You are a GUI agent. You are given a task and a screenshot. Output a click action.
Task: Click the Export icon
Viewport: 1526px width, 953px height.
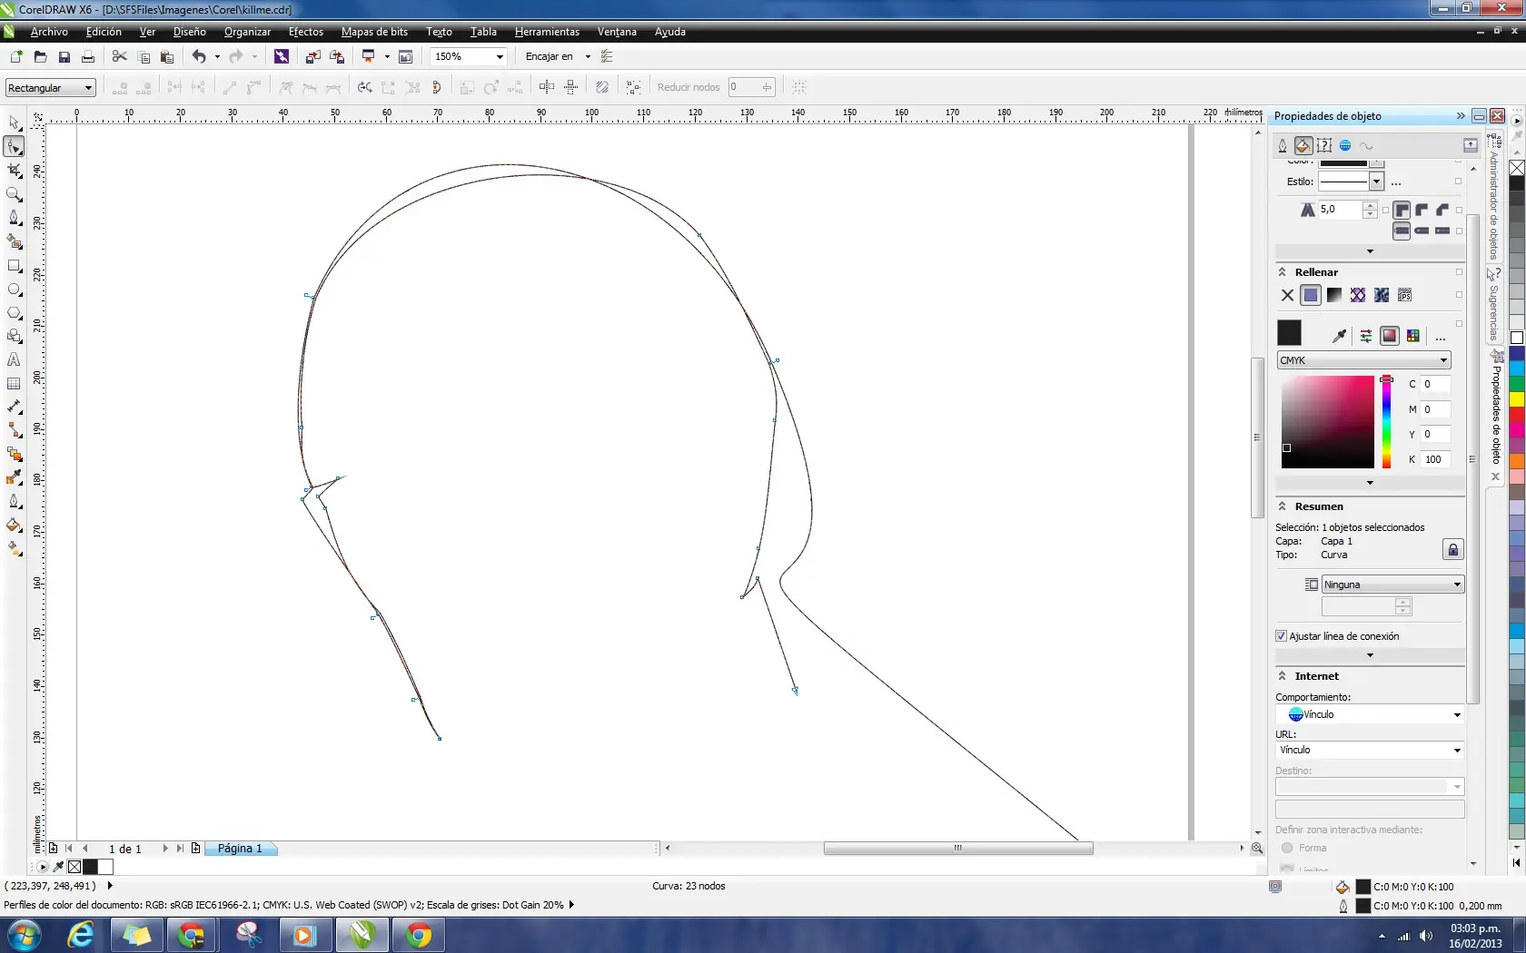click(337, 56)
